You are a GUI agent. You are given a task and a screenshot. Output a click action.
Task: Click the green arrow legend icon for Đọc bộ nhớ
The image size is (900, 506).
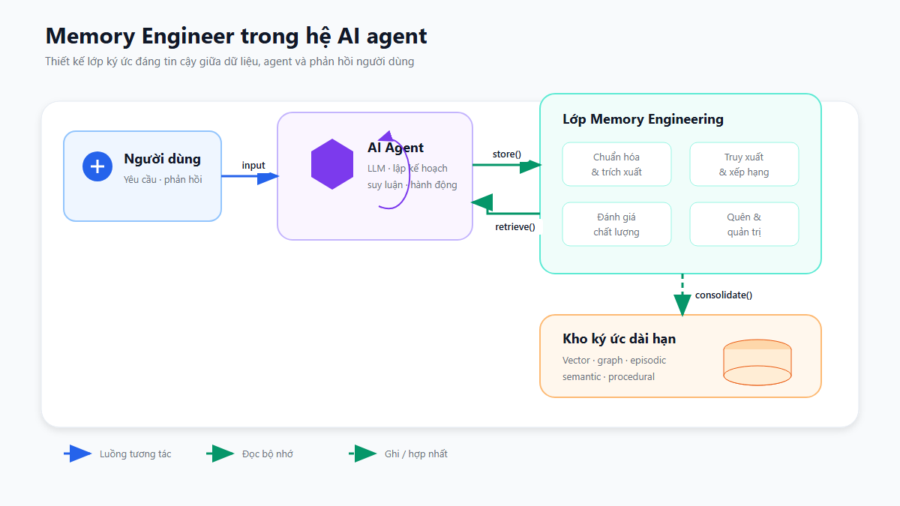point(220,454)
